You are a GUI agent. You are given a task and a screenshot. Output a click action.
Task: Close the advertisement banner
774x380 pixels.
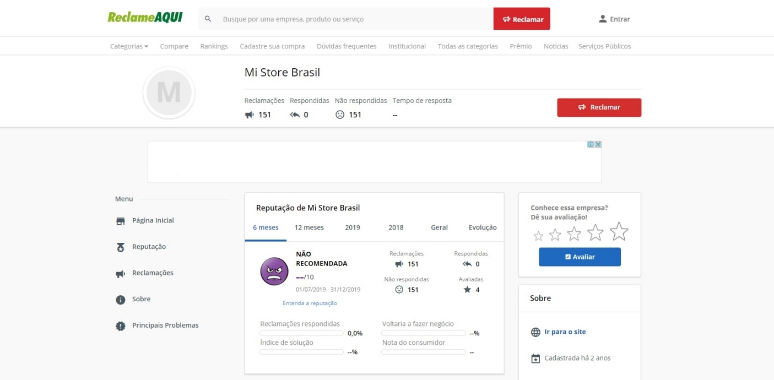tap(598, 144)
